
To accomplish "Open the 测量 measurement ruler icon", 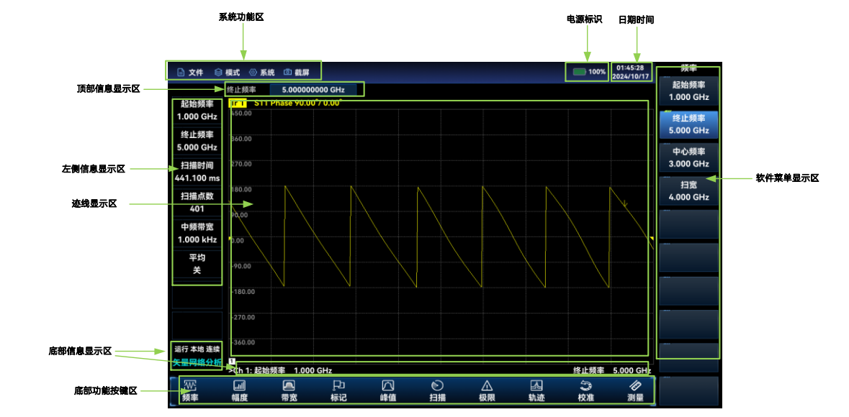I will pos(635,390).
